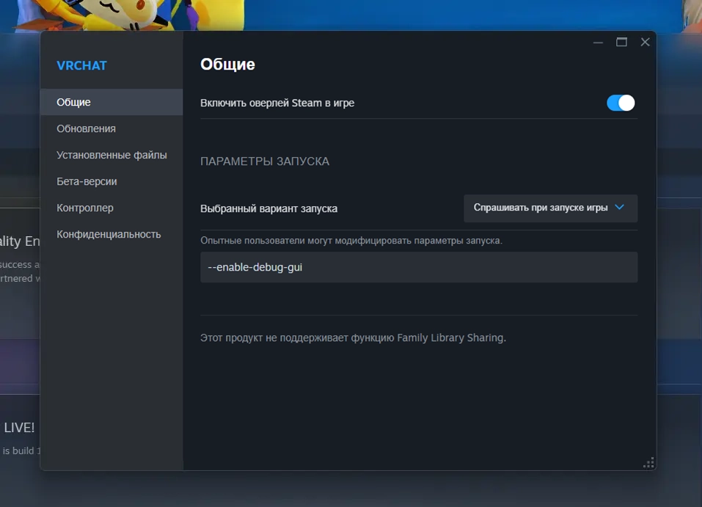The image size is (702, 507).
Task: Open the "Спрашивать при запуске игры" dropdown
Action: [x=550, y=208]
